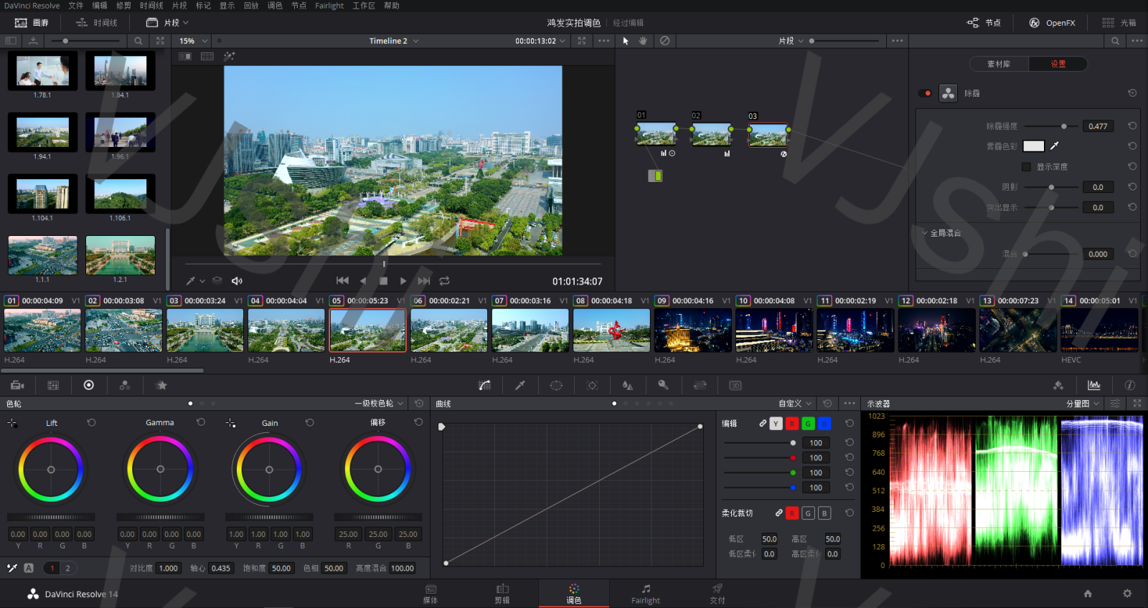Image resolution: width=1148 pixels, height=608 pixels.
Task: Open the Curves palette icon
Action: coord(485,385)
